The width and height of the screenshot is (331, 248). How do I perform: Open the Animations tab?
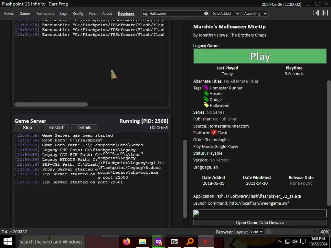tap(45, 14)
